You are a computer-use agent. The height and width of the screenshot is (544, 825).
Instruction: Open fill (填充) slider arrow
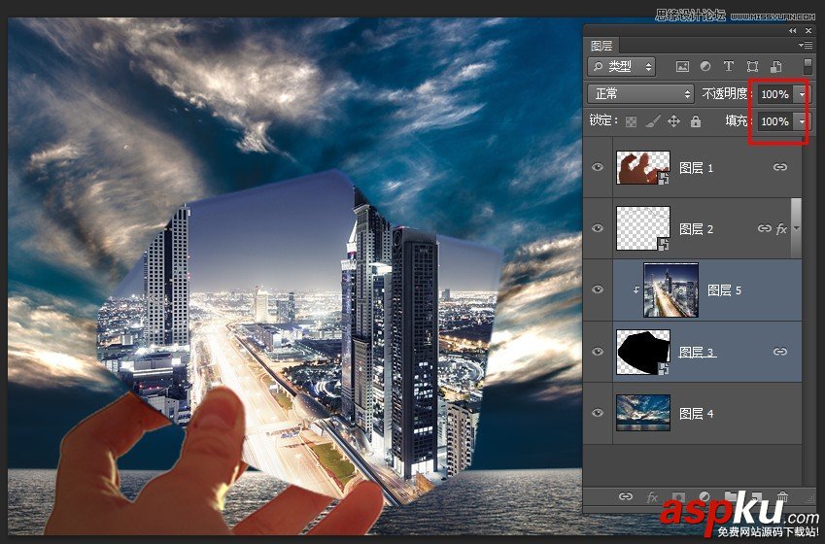(802, 121)
